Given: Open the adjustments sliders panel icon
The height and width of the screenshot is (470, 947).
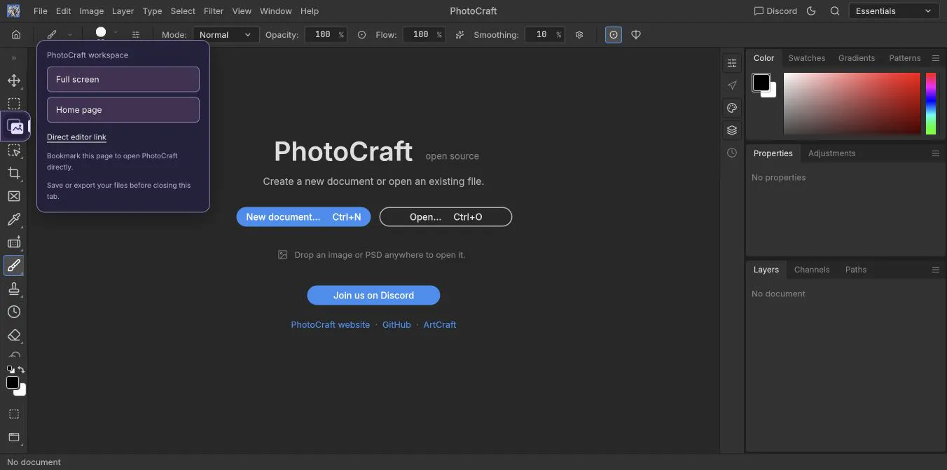Looking at the screenshot, I should [732, 63].
